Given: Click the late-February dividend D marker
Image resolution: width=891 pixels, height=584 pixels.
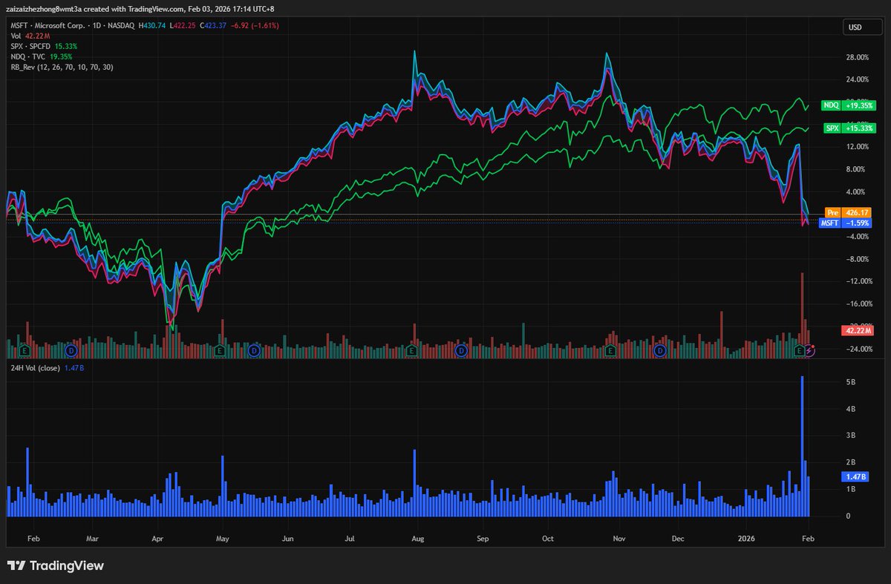Looking at the screenshot, I should pos(71,350).
